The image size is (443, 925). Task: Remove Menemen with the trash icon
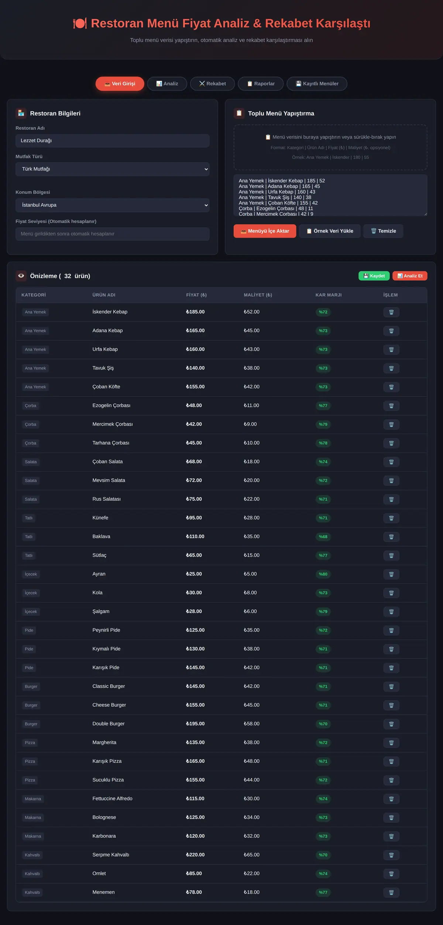pos(391,892)
